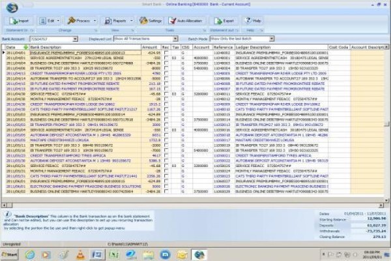Click the Ledger Description column header
The image size is (391, 261).
(x=282, y=47)
